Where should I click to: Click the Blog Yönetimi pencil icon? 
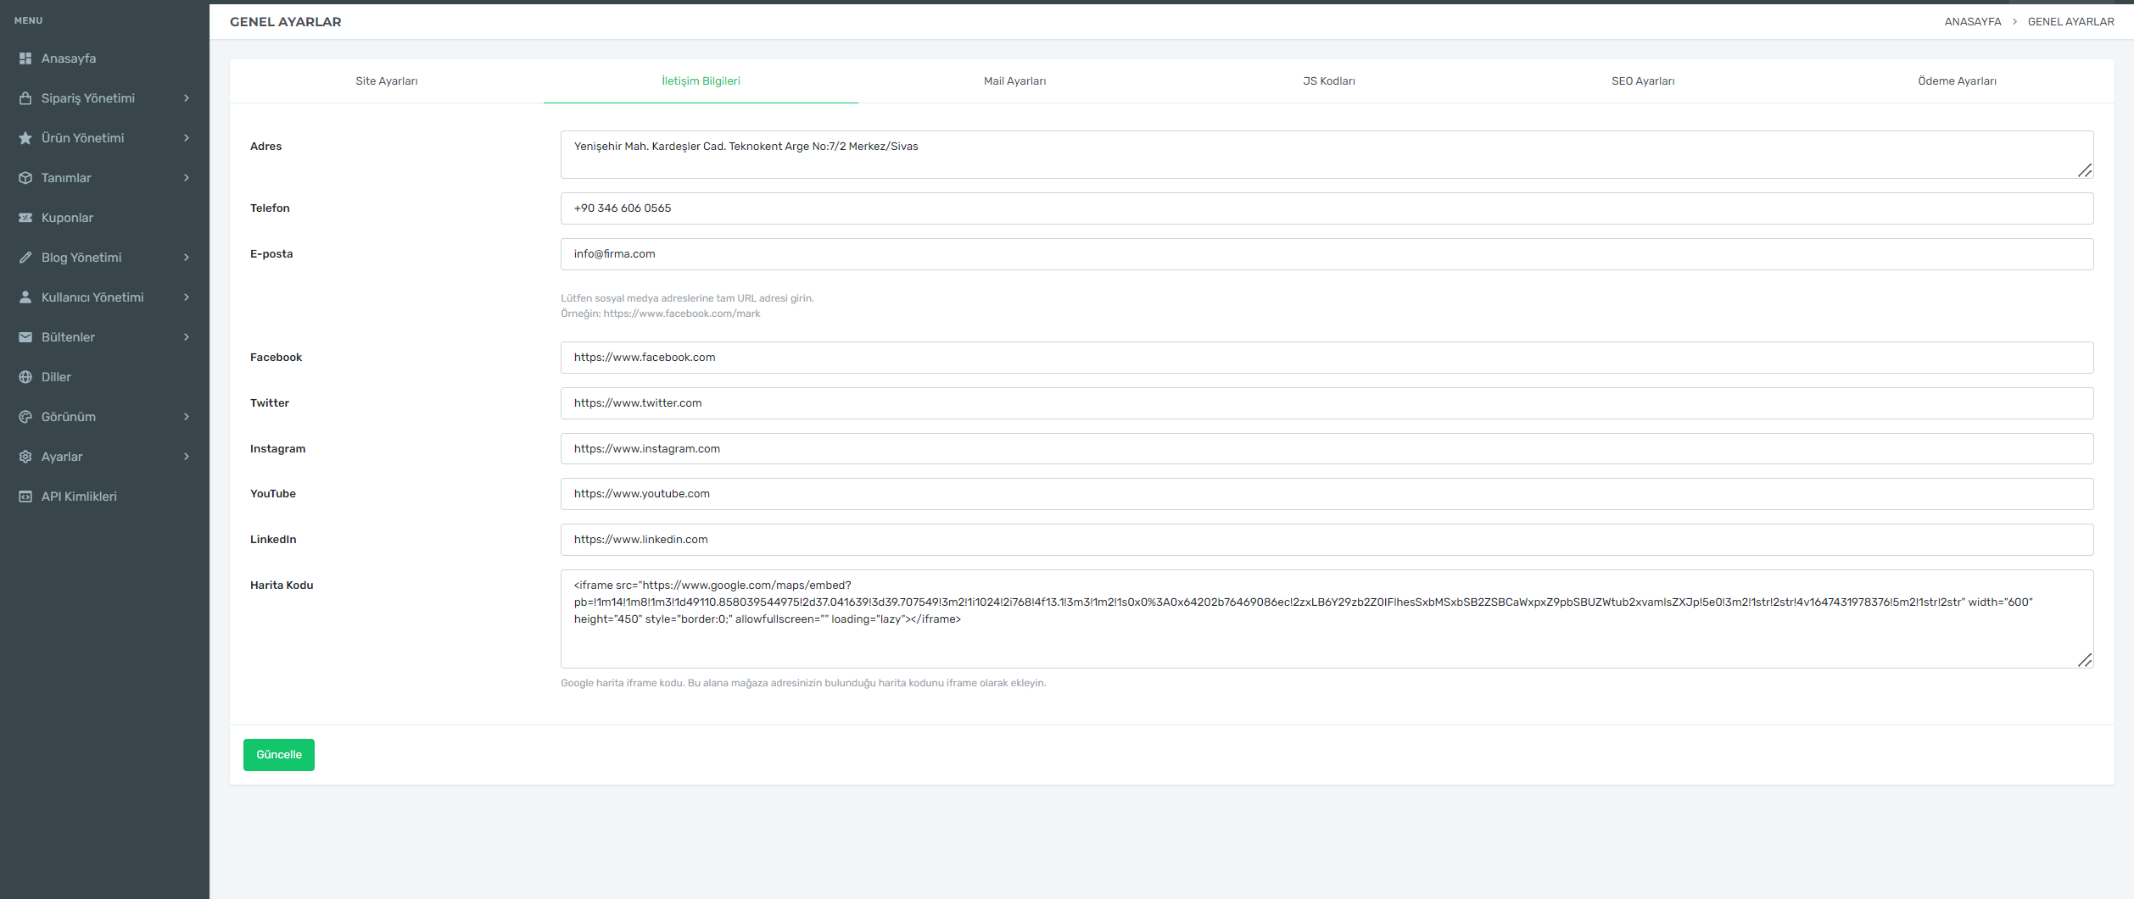(x=25, y=258)
